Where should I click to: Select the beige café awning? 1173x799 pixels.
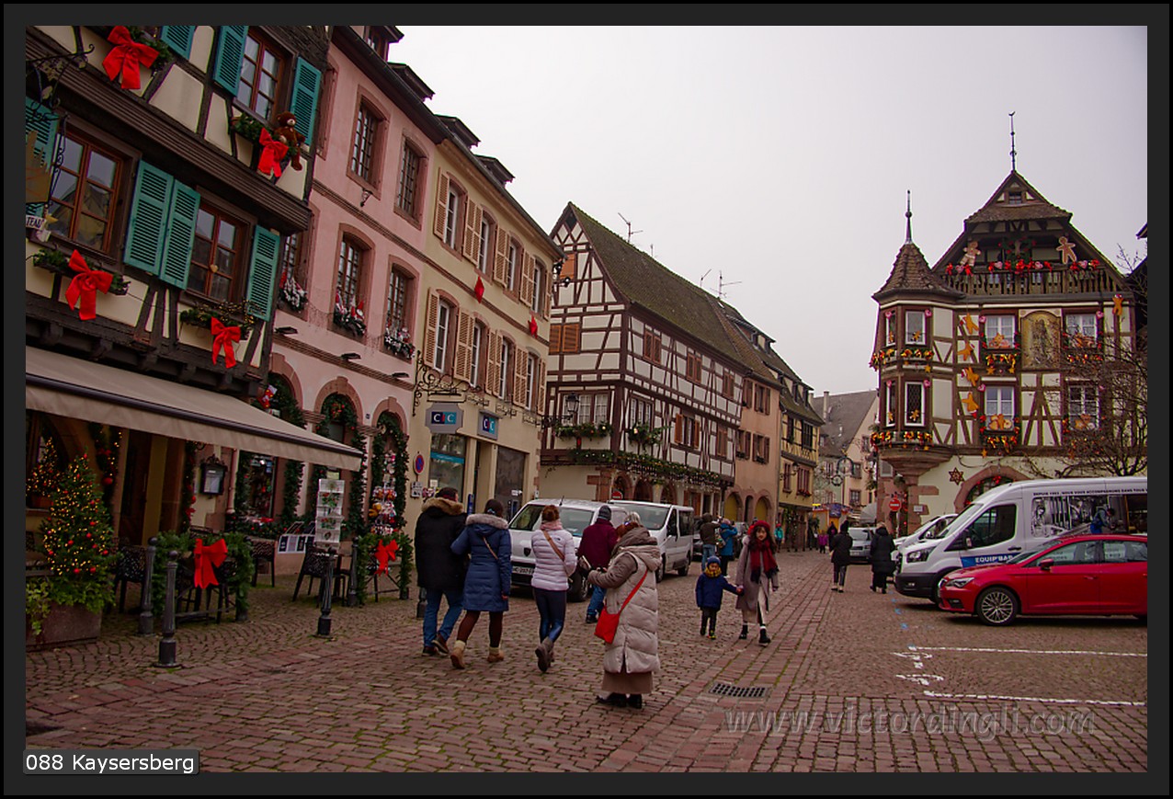[184, 411]
